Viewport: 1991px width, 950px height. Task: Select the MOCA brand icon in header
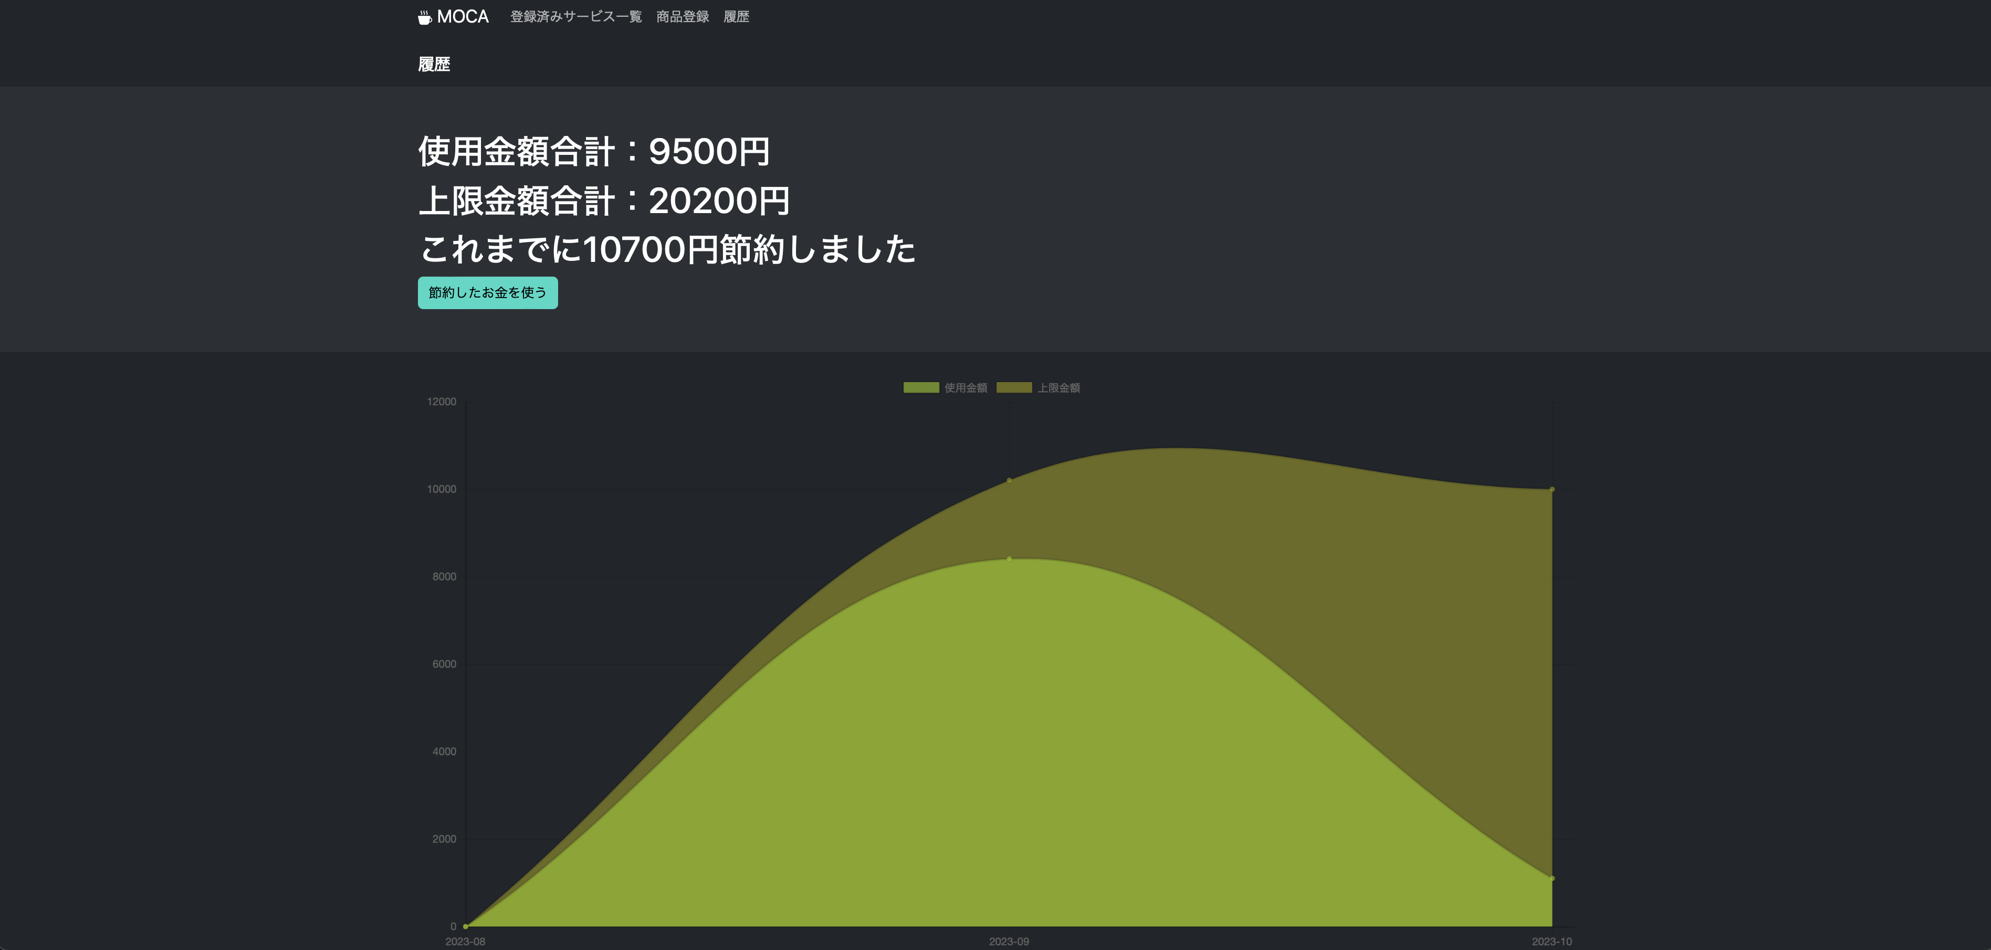(424, 16)
